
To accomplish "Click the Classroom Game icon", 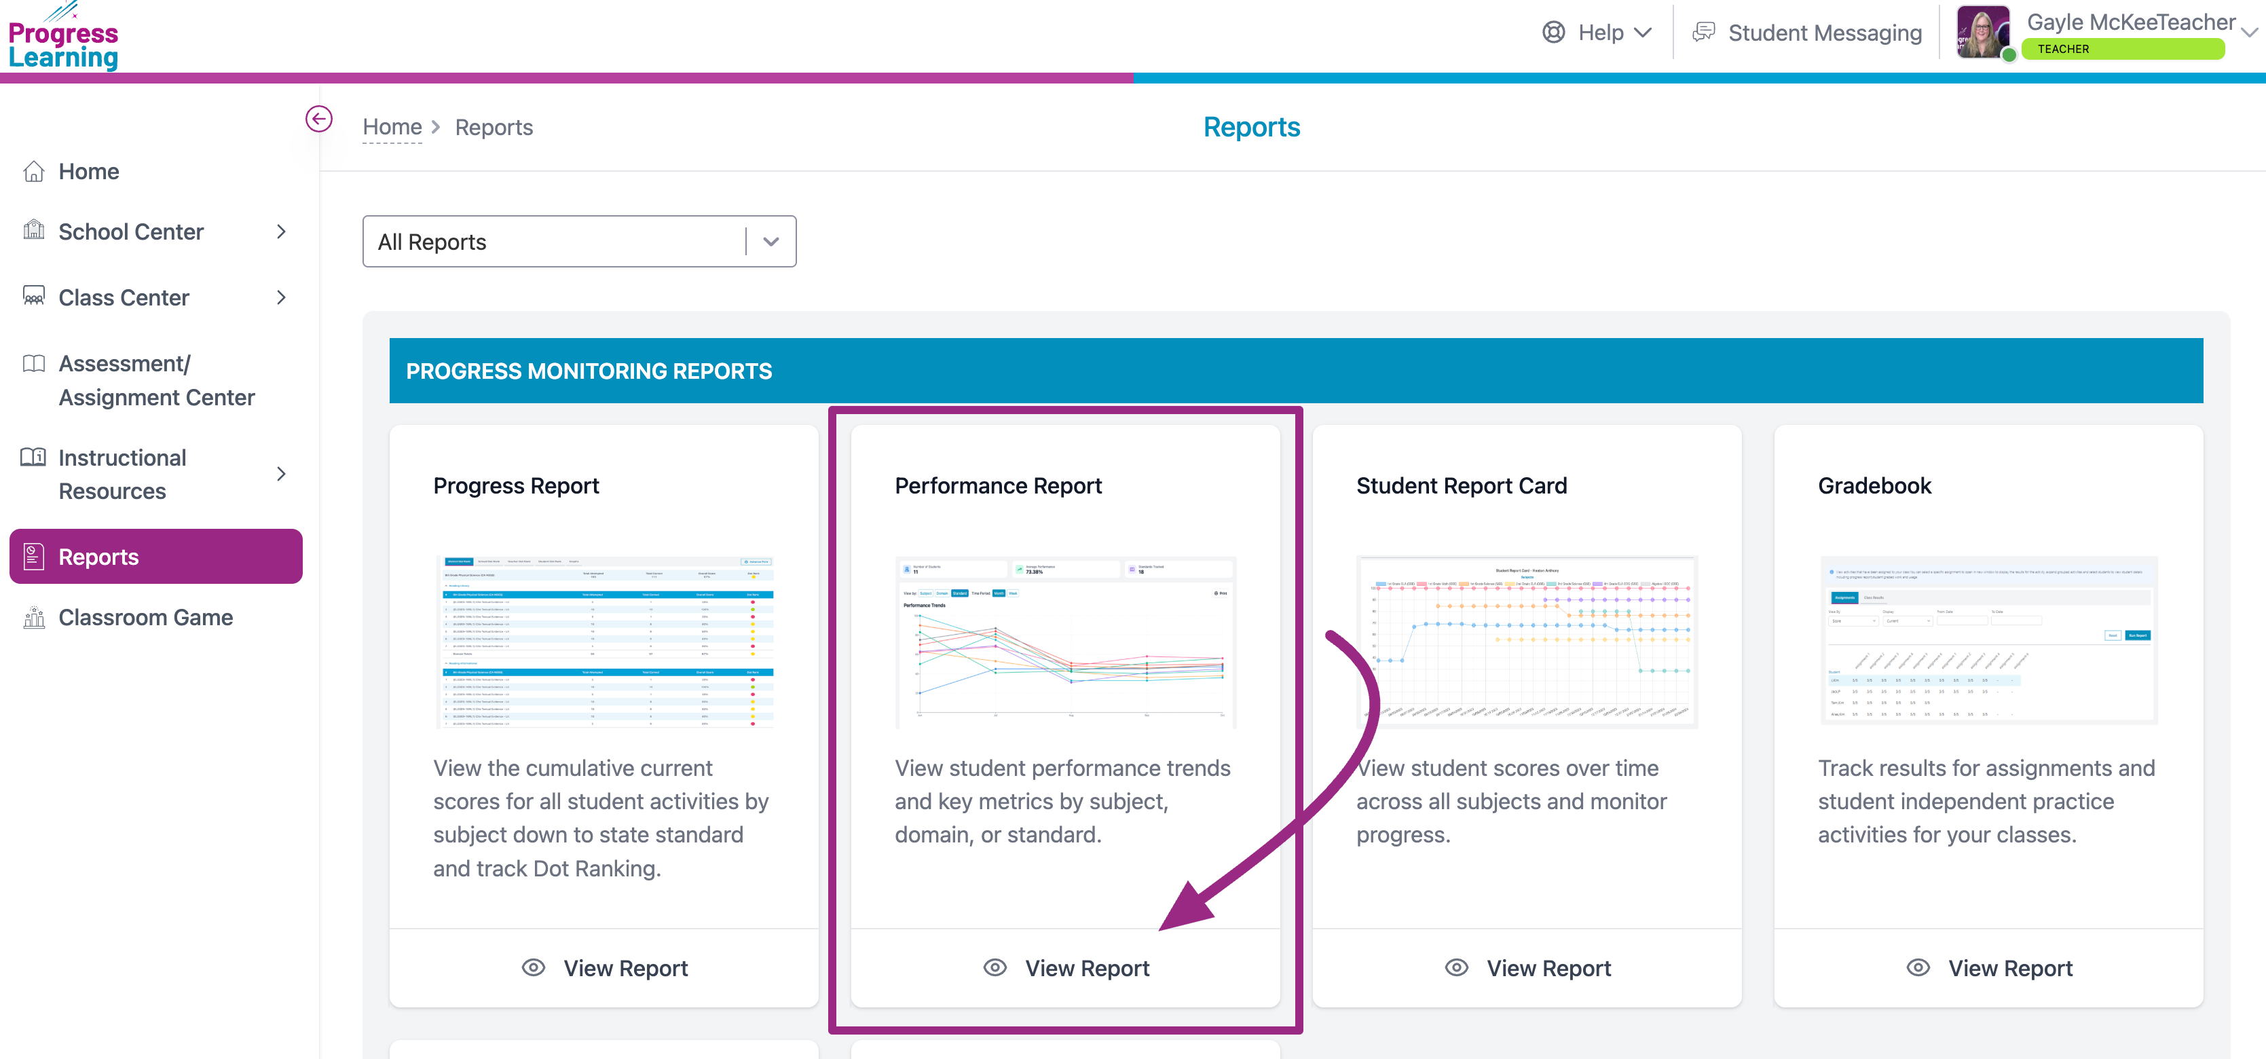I will (33, 618).
